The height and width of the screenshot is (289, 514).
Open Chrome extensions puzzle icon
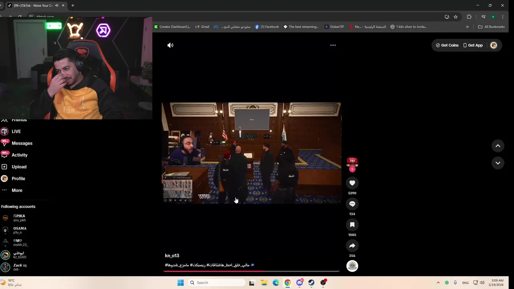[469, 17]
